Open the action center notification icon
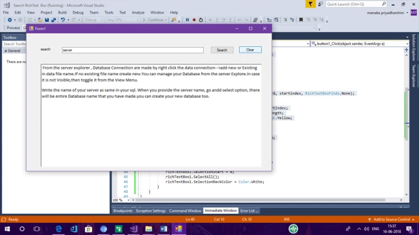This screenshot has height=235, width=419. (x=409, y=229)
